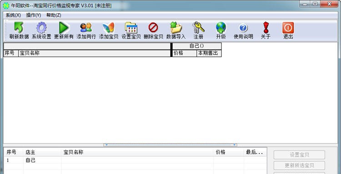The image size is (341, 174).
Task: Click the disabled 设置宝贝 side button
Action: coord(299,155)
